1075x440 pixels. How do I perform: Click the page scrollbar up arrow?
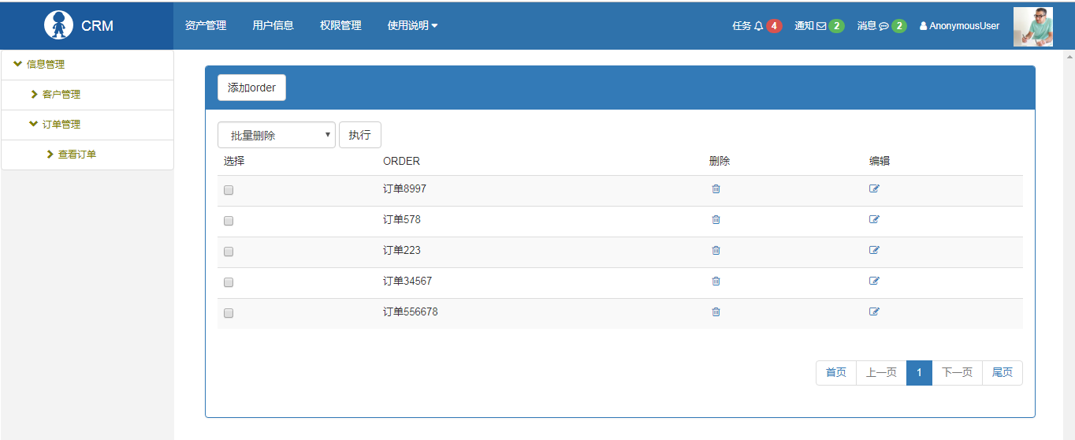(1069, 56)
